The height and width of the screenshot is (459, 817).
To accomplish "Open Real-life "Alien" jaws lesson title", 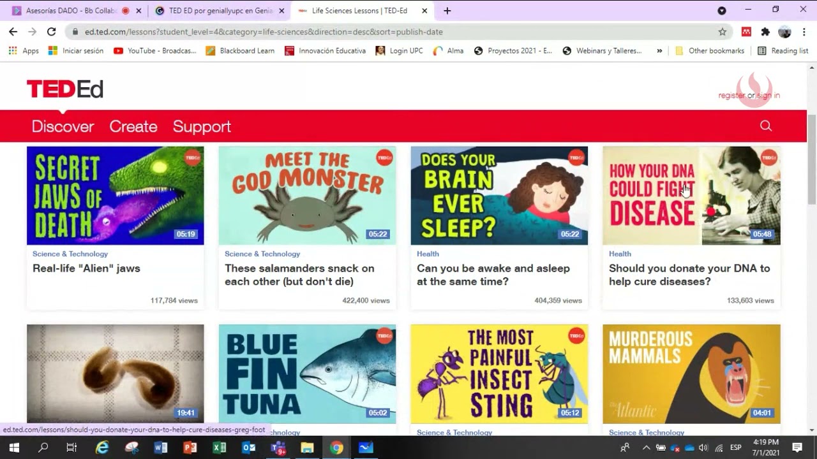I will point(86,268).
